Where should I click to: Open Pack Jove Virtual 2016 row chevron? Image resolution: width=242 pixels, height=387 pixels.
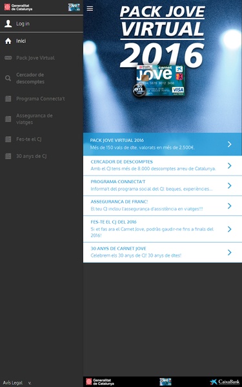pos(230,144)
